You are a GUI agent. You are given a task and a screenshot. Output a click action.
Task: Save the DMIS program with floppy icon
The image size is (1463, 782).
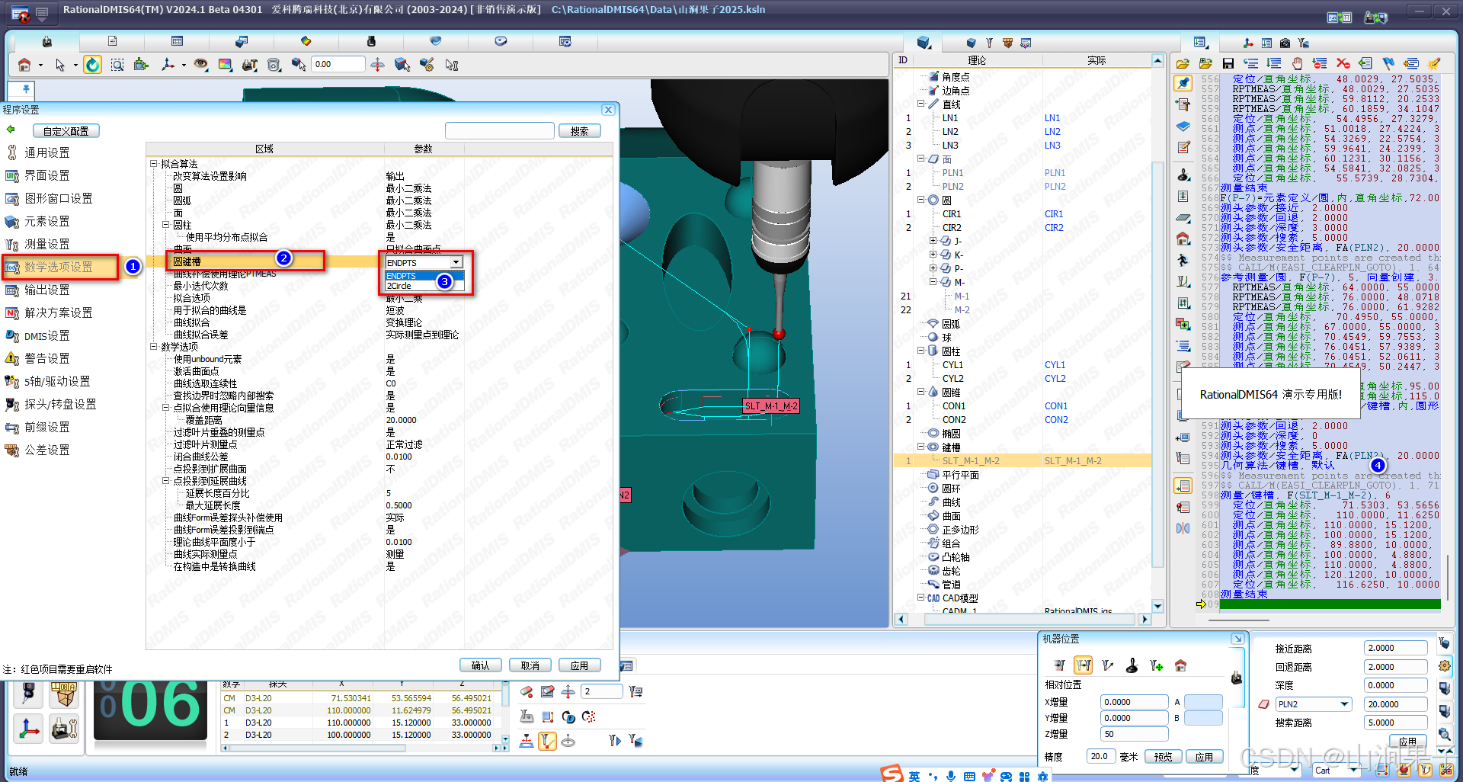(1228, 64)
